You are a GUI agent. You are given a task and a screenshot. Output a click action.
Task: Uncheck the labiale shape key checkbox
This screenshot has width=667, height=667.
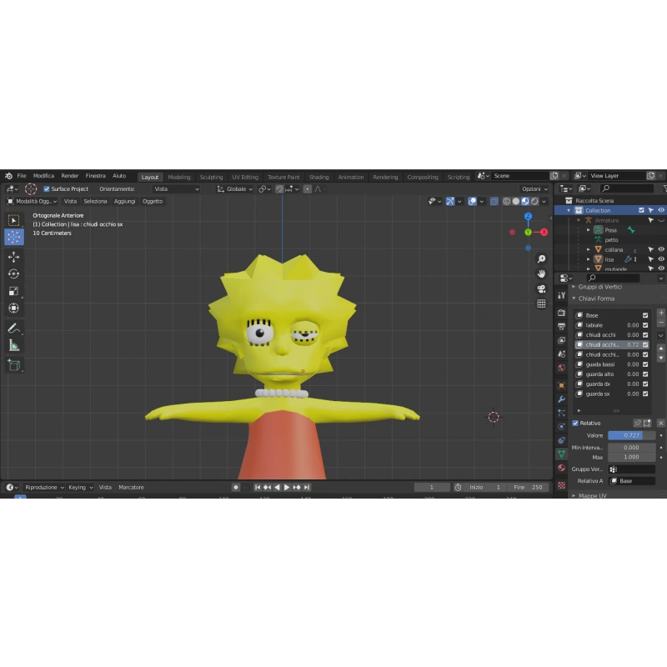(x=645, y=325)
